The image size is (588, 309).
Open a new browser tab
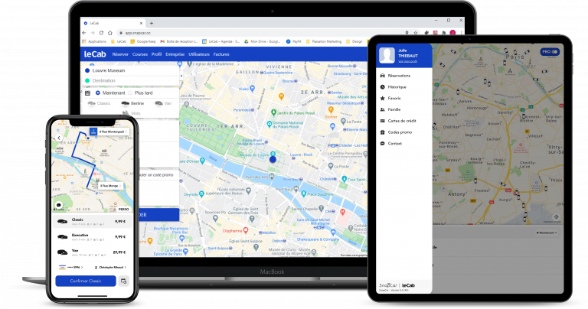(x=152, y=23)
